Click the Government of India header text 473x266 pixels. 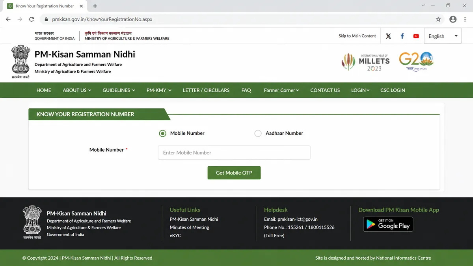point(54,39)
